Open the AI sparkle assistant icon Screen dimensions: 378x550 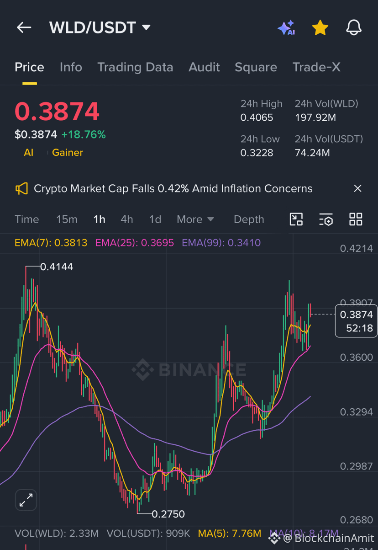pos(287,27)
